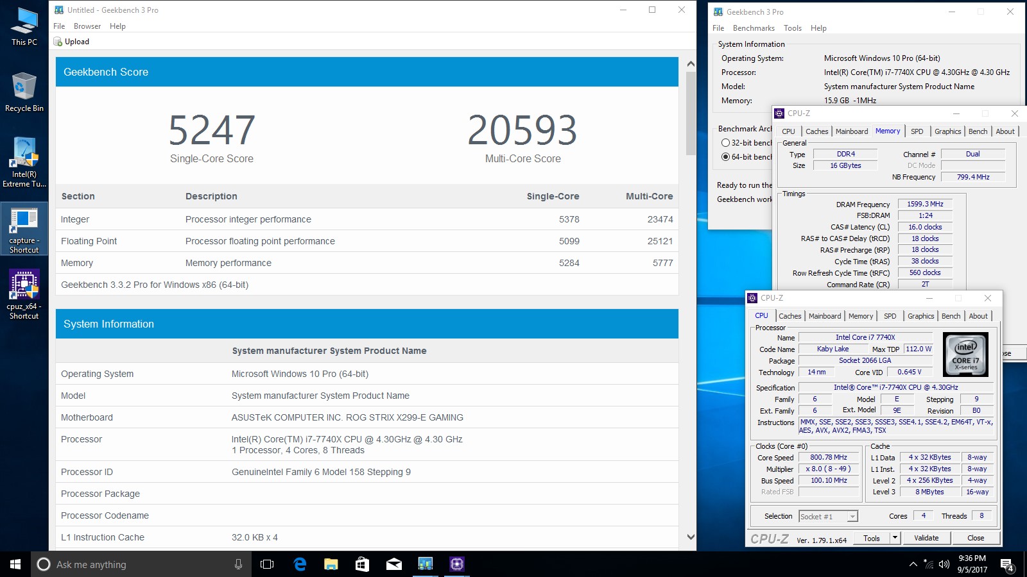Open cpuz_x64 Shortcut desktop icon

[x=24, y=294]
